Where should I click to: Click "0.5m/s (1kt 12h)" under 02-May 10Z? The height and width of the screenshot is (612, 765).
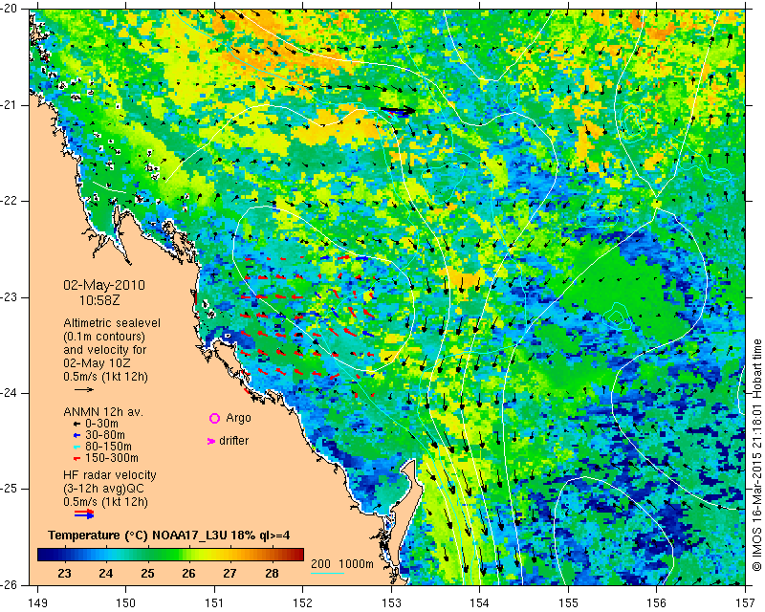(x=105, y=377)
